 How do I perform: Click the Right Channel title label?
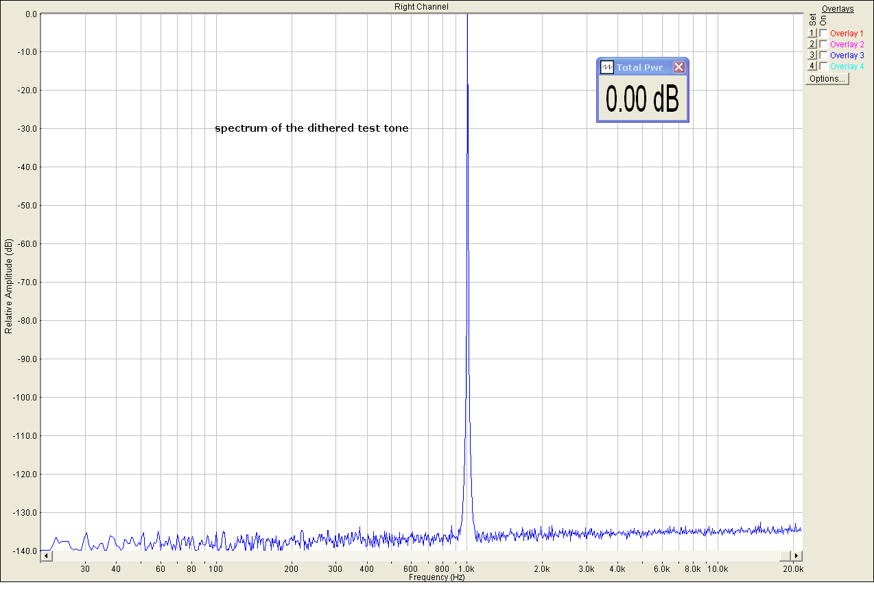tap(421, 6)
